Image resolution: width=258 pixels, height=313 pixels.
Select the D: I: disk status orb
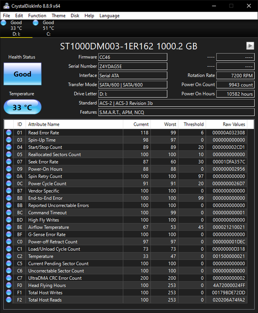point(3,23)
